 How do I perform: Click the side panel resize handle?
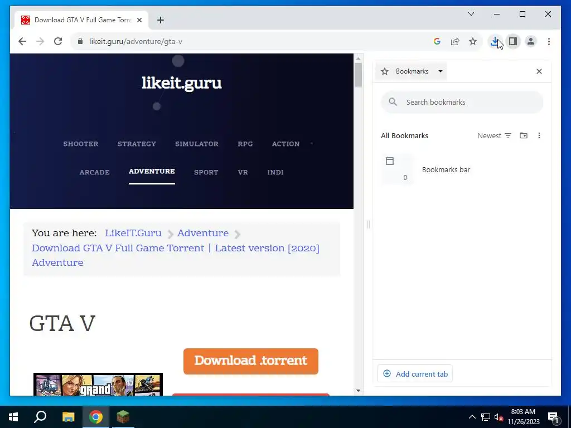[368, 225]
